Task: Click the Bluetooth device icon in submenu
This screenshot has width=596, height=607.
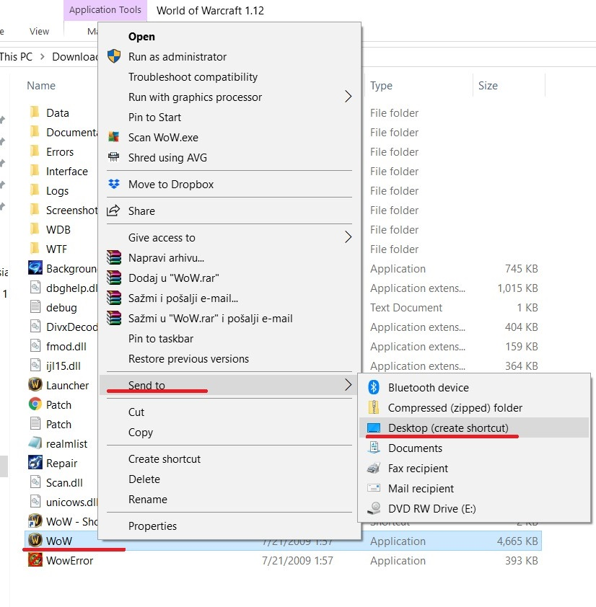Action: point(374,387)
